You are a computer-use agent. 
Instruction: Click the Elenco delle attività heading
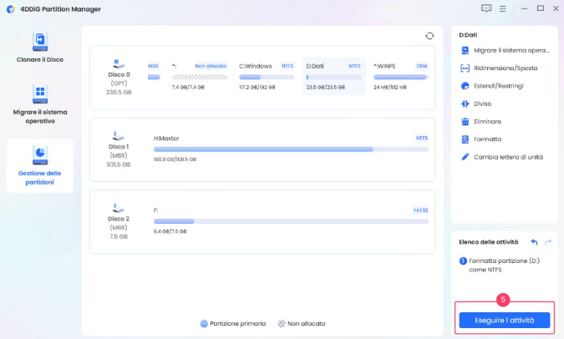[x=489, y=242]
